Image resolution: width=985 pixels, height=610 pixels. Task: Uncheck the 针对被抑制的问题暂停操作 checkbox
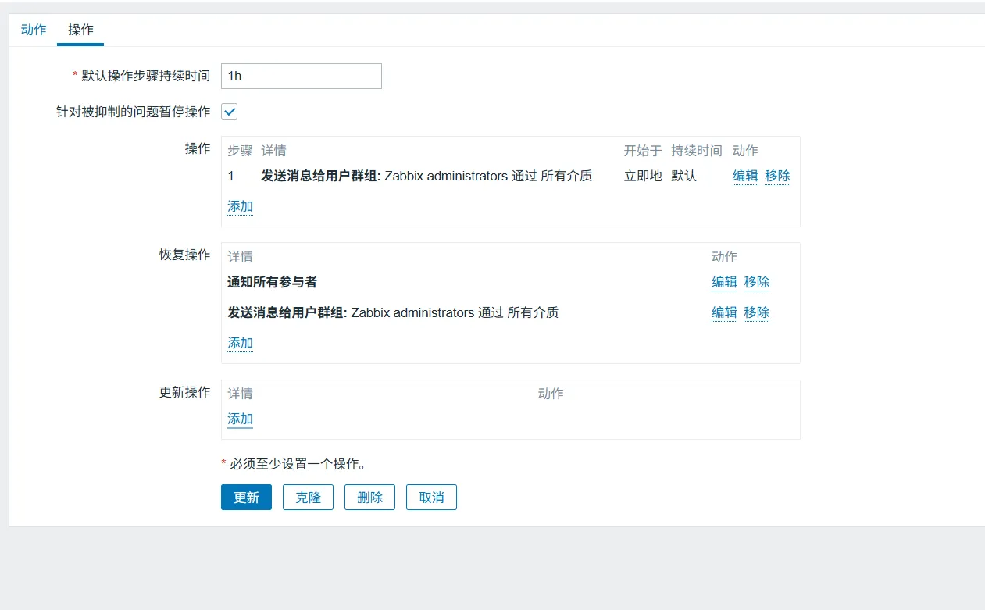point(230,112)
